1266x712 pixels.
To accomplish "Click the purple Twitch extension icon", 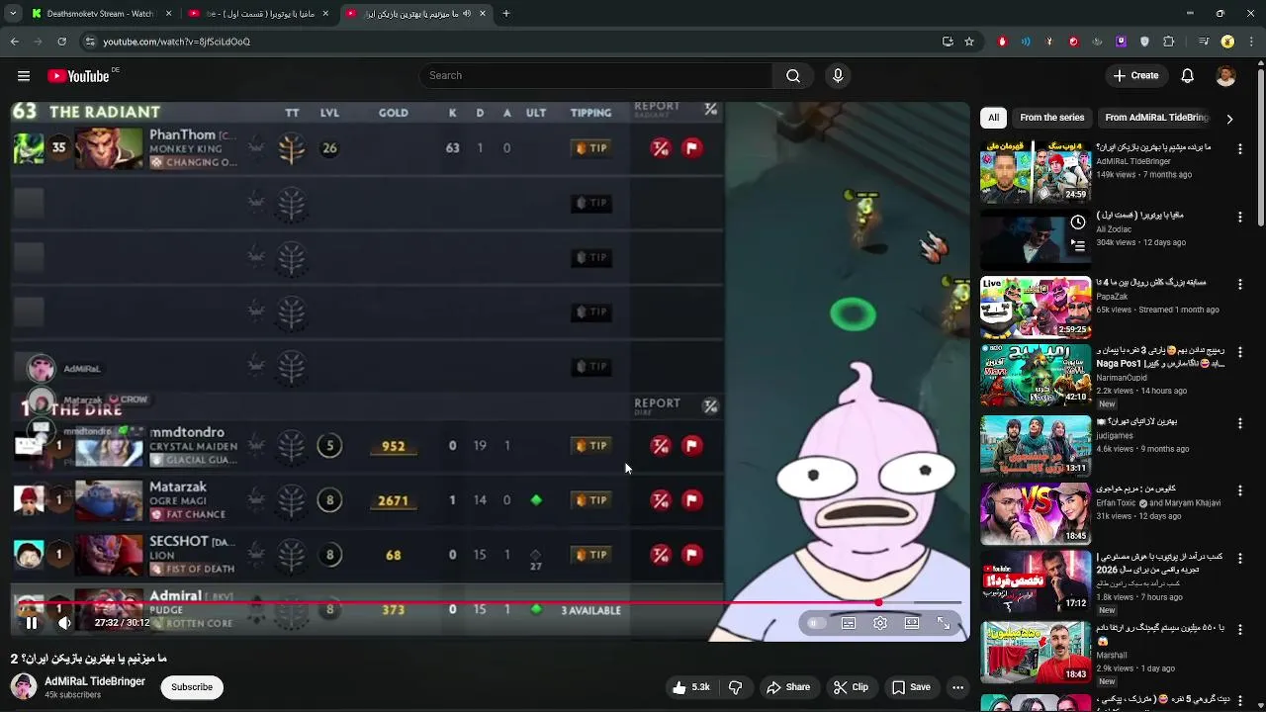I will coord(1121,42).
